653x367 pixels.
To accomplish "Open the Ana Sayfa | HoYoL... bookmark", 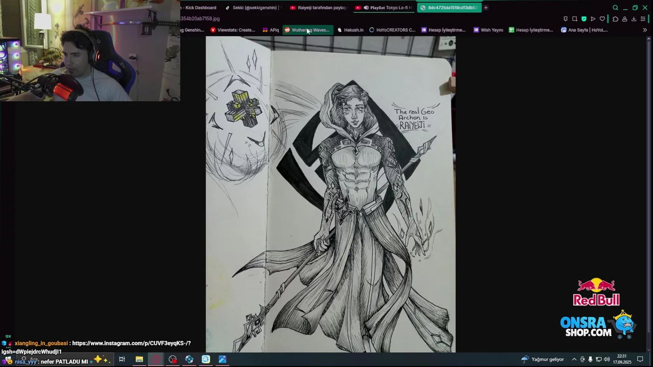I will [584, 30].
